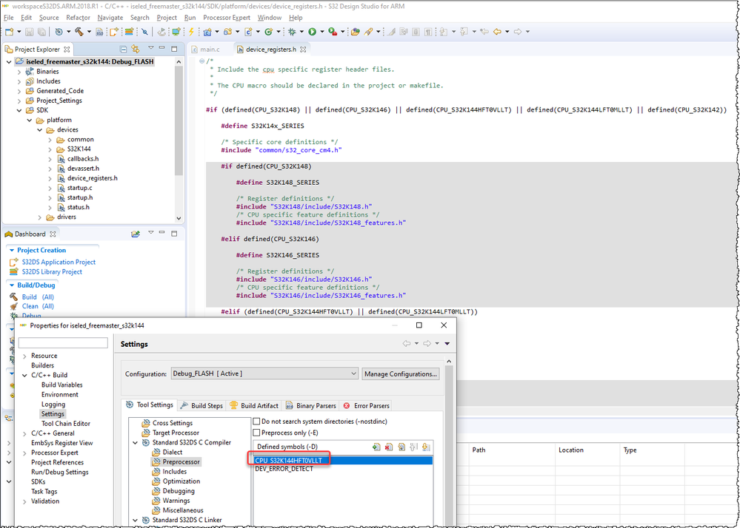This screenshot has width=740, height=528.
Task: Click the Add defined symbol icon
Action: tap(376, 447)
